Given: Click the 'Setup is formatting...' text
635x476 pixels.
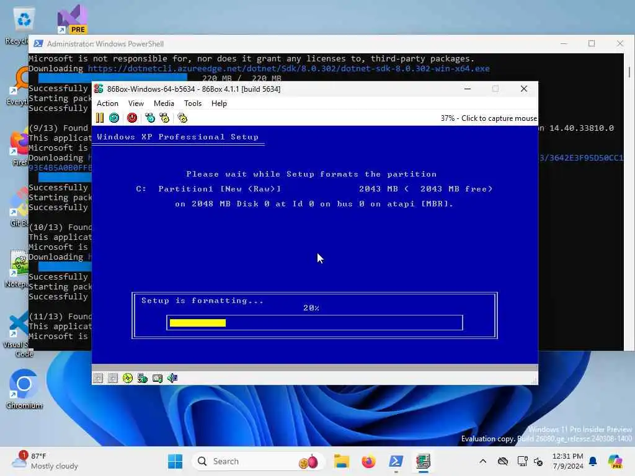Looking at the screenshot, I should [202, 301].
